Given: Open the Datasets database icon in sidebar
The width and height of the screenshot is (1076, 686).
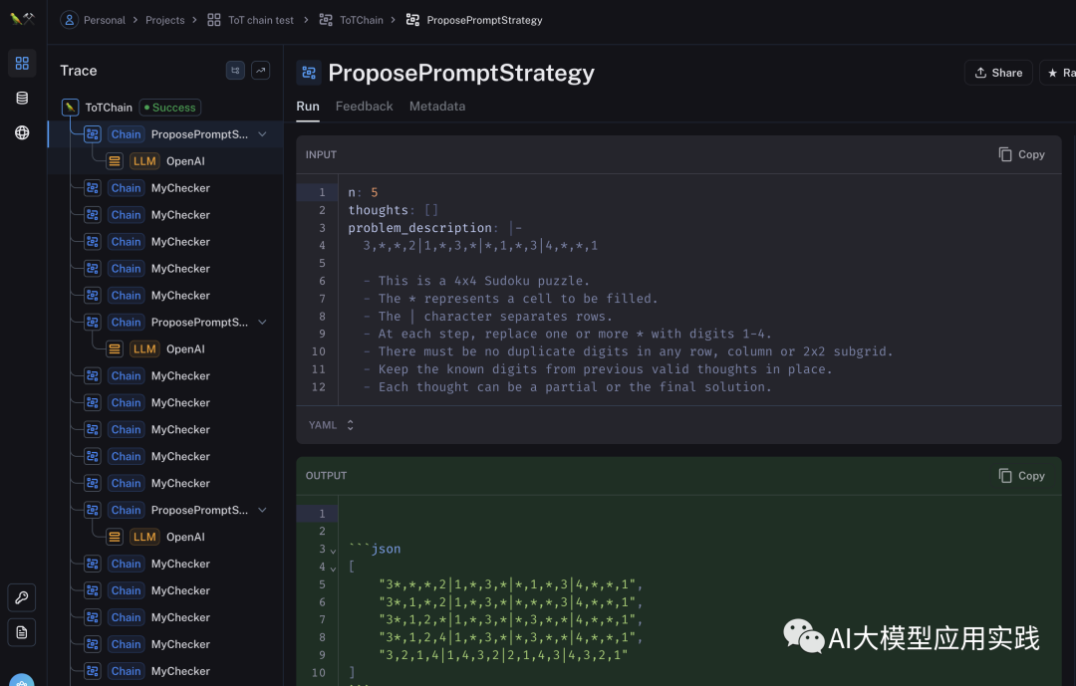Looking at the screenshot, I should tap(22, 99).
